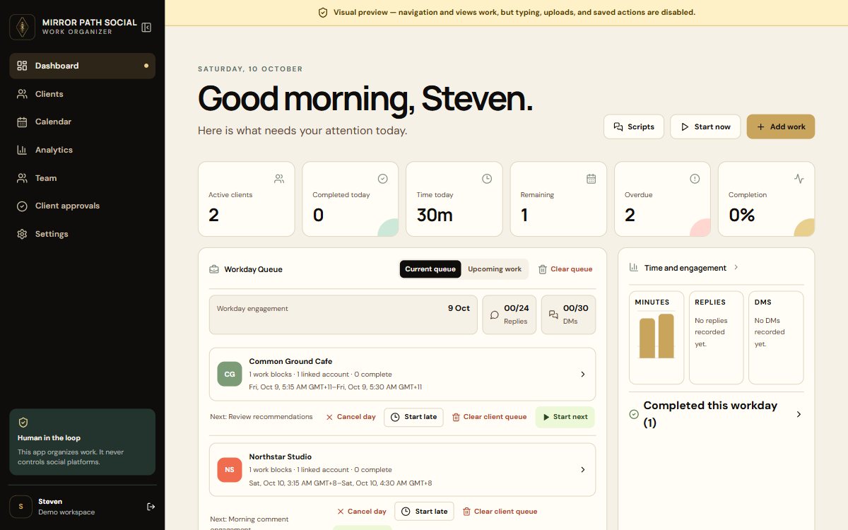Open Time and engagement chevron

click(736, 267)
